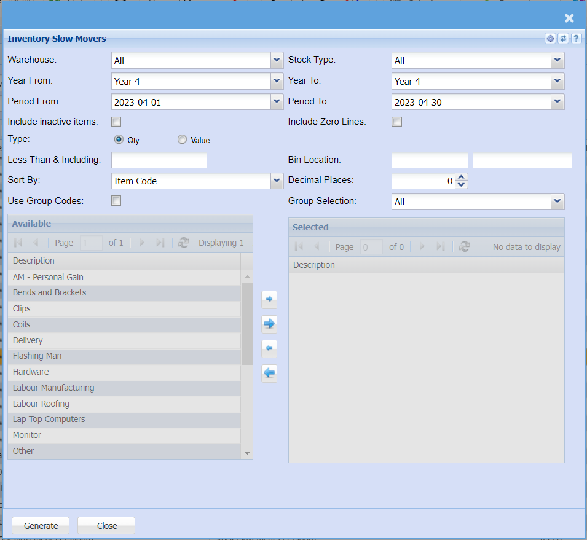The width and height of the screenshot is (587, 540).
Task: Open the Sort By dropdown list
Action: [x=277, y=181]
